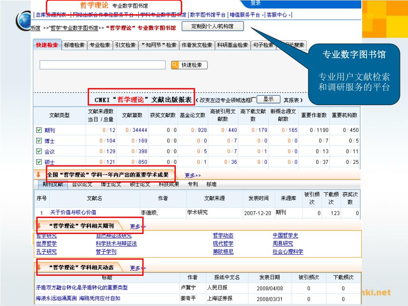Open the news item 海浪永远汹涌莫测 海鸥凭何应付自如

pos(78,298)
